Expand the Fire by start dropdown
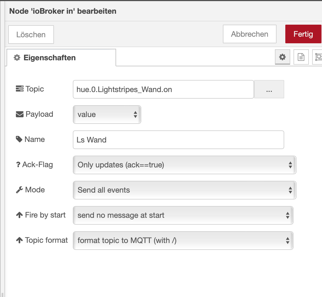Screen dimensions: 322x297 tap(183, 215)
